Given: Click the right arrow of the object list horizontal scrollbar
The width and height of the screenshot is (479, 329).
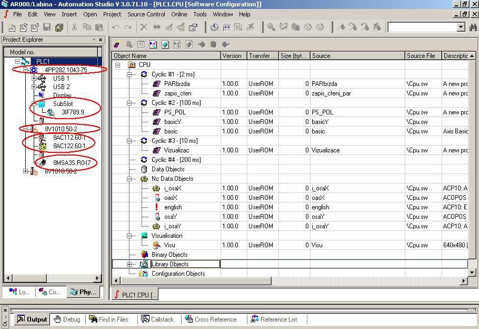Looking at the screenshot, I should pyautogui.click(x=464, y=280).
